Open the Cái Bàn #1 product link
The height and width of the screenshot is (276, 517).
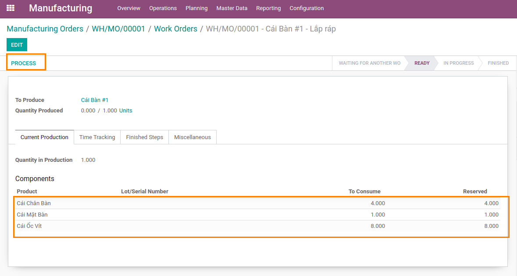(95, 100)
